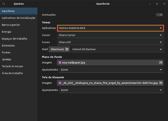
Task: Select Aparência in the sidebar
Action: pyautogui.click(x=19, y=11)
